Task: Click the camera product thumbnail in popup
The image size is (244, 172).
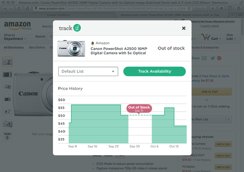Action: click(x=71, y=48)
